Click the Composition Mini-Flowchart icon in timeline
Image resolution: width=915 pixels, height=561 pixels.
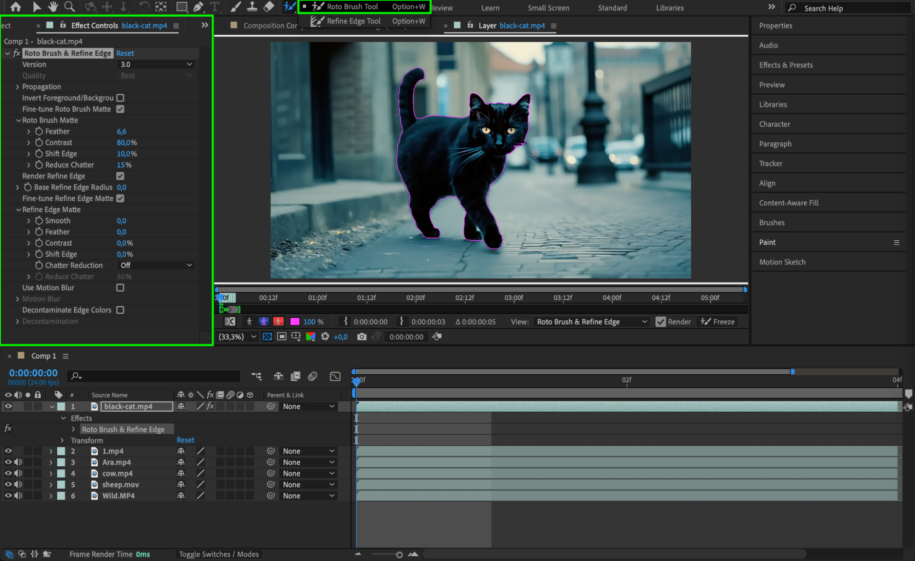256,376
